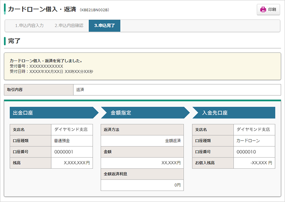
Task: Click the 全額返済 repayment method value
Action: click(142, 141)
